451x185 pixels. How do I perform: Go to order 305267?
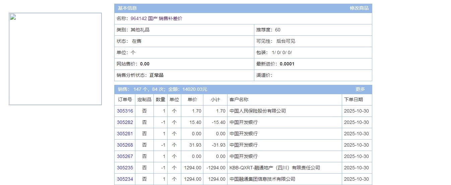[125, 157]
